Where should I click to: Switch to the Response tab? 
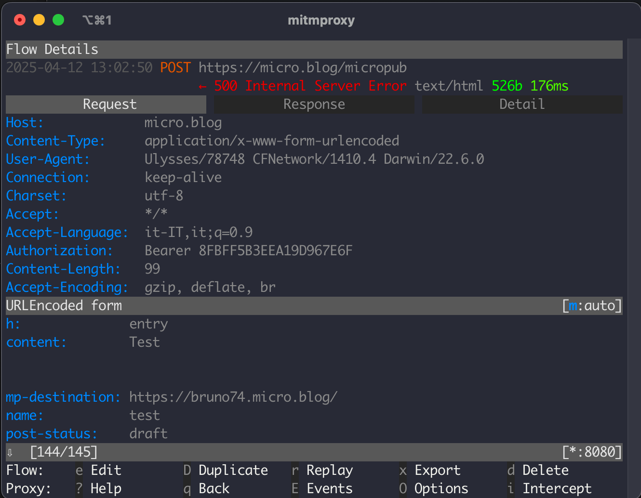tap(314, 104)
